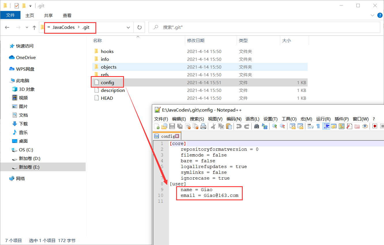Open the Quick Access Toolbar customize dropdown
Viewport: 384px width, 245px height.
[30, 6]
